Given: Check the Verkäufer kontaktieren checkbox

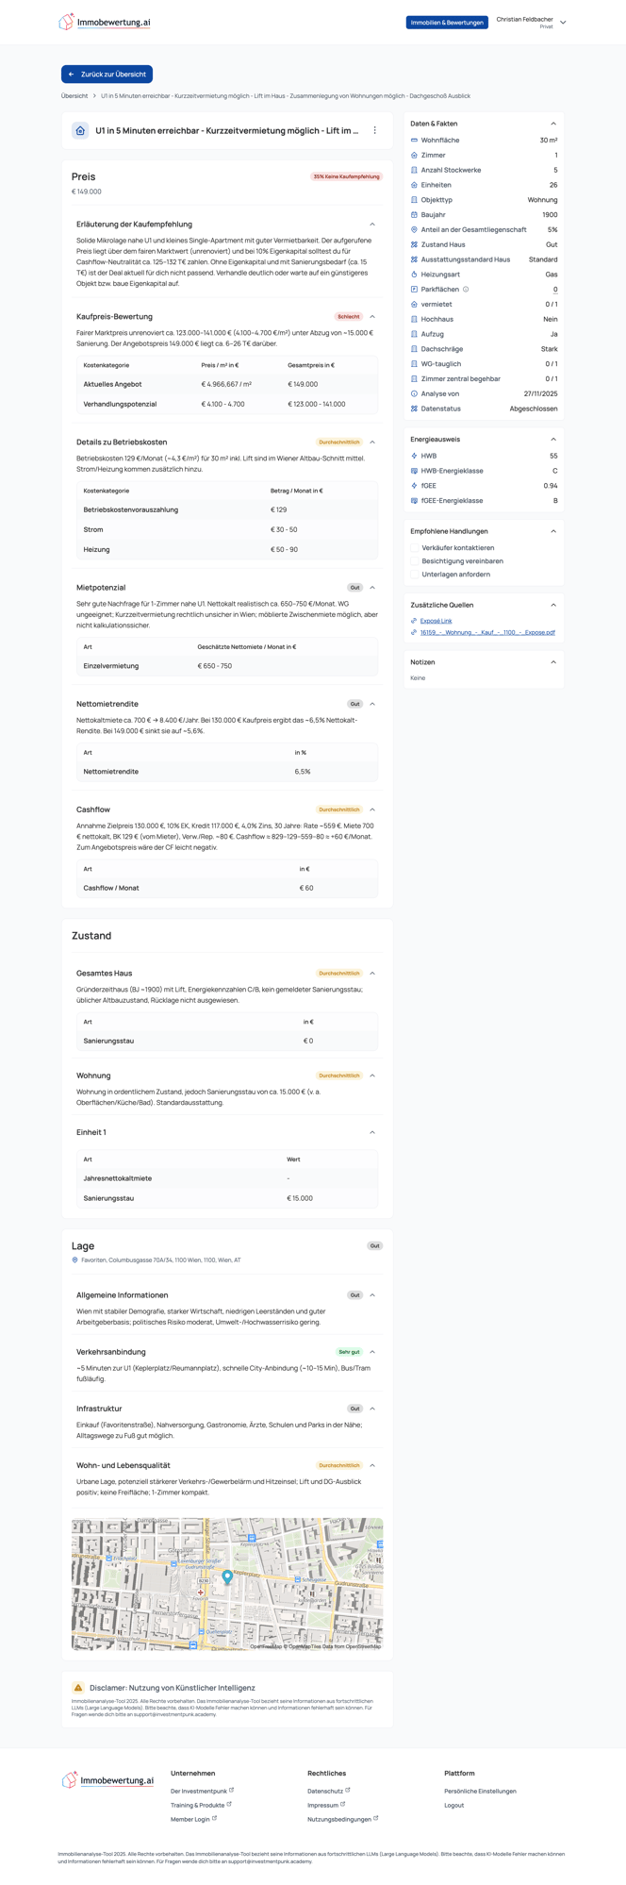Looking at the screenshot, I should click(415, 547).
